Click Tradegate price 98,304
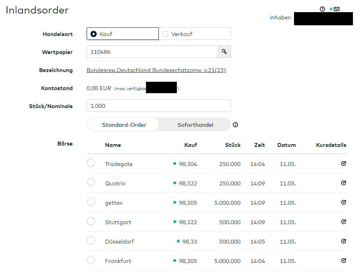The image size is (363, 273). 188,164
